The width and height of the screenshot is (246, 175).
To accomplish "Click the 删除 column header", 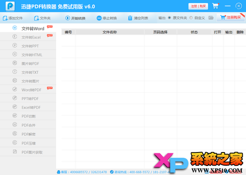I will click(x=240, y=32).
